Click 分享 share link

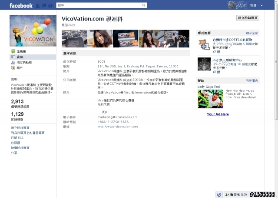14,153
